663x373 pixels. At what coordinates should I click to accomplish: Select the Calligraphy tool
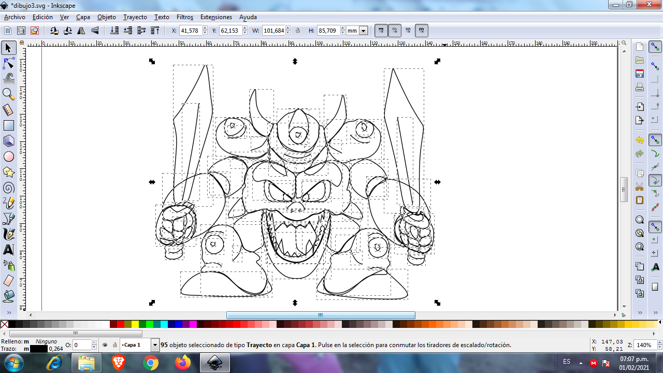[x=8, y=234]
